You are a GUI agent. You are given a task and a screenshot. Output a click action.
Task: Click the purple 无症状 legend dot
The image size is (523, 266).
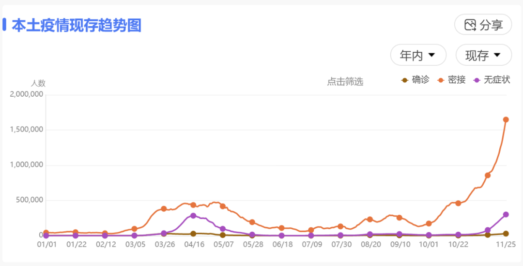pos(477,80)
